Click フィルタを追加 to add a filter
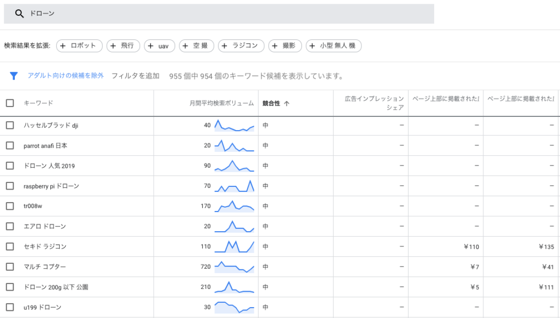 [x=135, y=76]
